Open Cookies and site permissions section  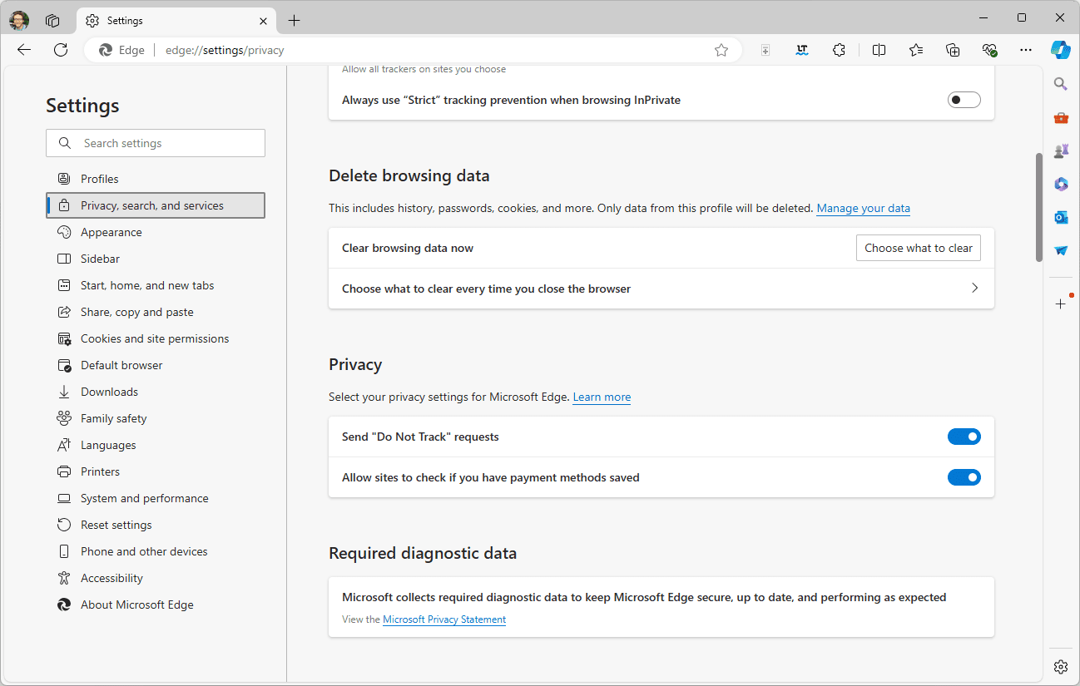point(154,338)
